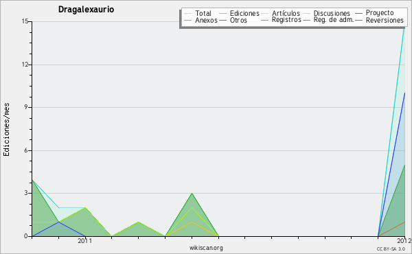Click the Proyecto legend label
The width and height of the screenshot is (412, 254).
tap(380, 13)
